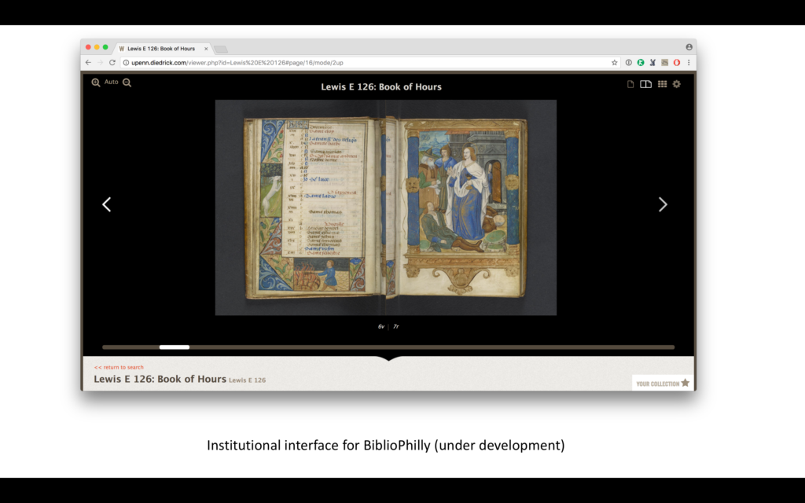The width and height of the screenshot is (805, 503).
Task: Select the Lewis E 126 browser tab
Action: click(161, 48)
